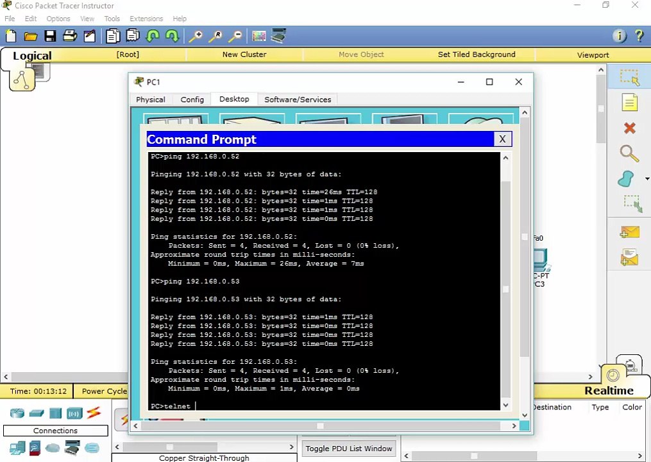The width and height of the screenshot is (651, 462).
Task: Open a file with folder icon
Action: (30, 37)
